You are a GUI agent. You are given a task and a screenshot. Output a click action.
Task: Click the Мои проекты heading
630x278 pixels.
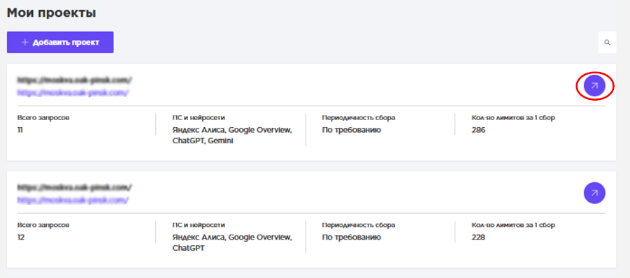[x=52, y=13]
